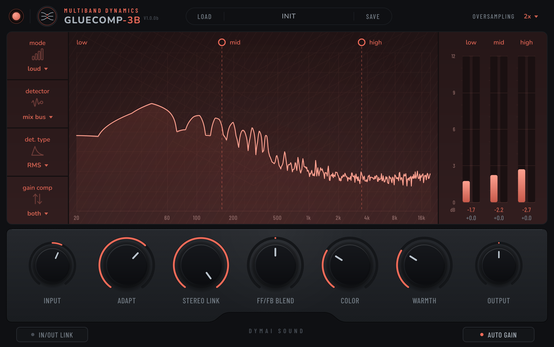The width and height of the screenshot is (554, 347).
Task: Open the det. type 'RMS' dropdown
Action: tap(37, 165)
